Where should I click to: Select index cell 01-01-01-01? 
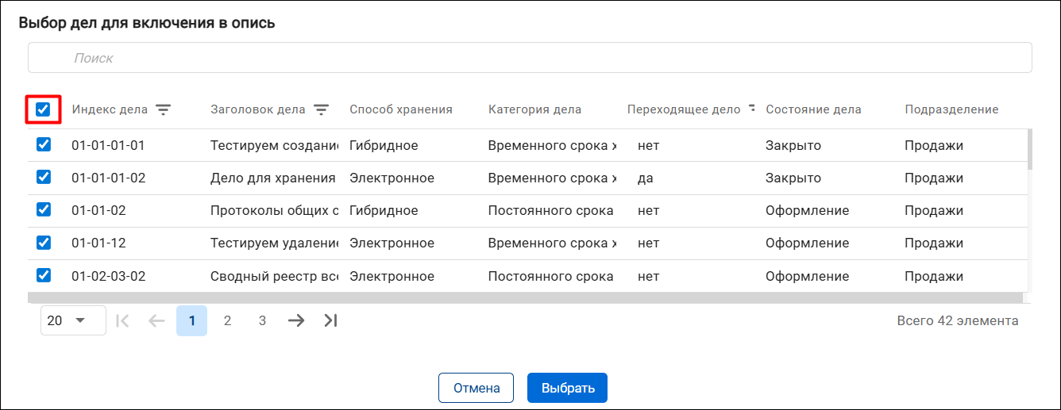coord(109,145)
